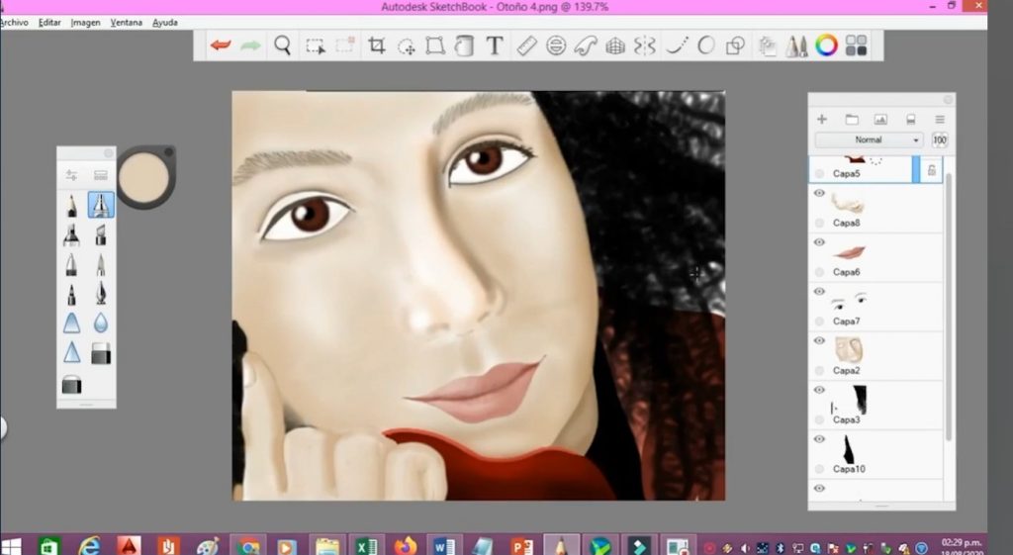Select the pencil brush
1013x555 pixels.
click(x=72, y=206)
